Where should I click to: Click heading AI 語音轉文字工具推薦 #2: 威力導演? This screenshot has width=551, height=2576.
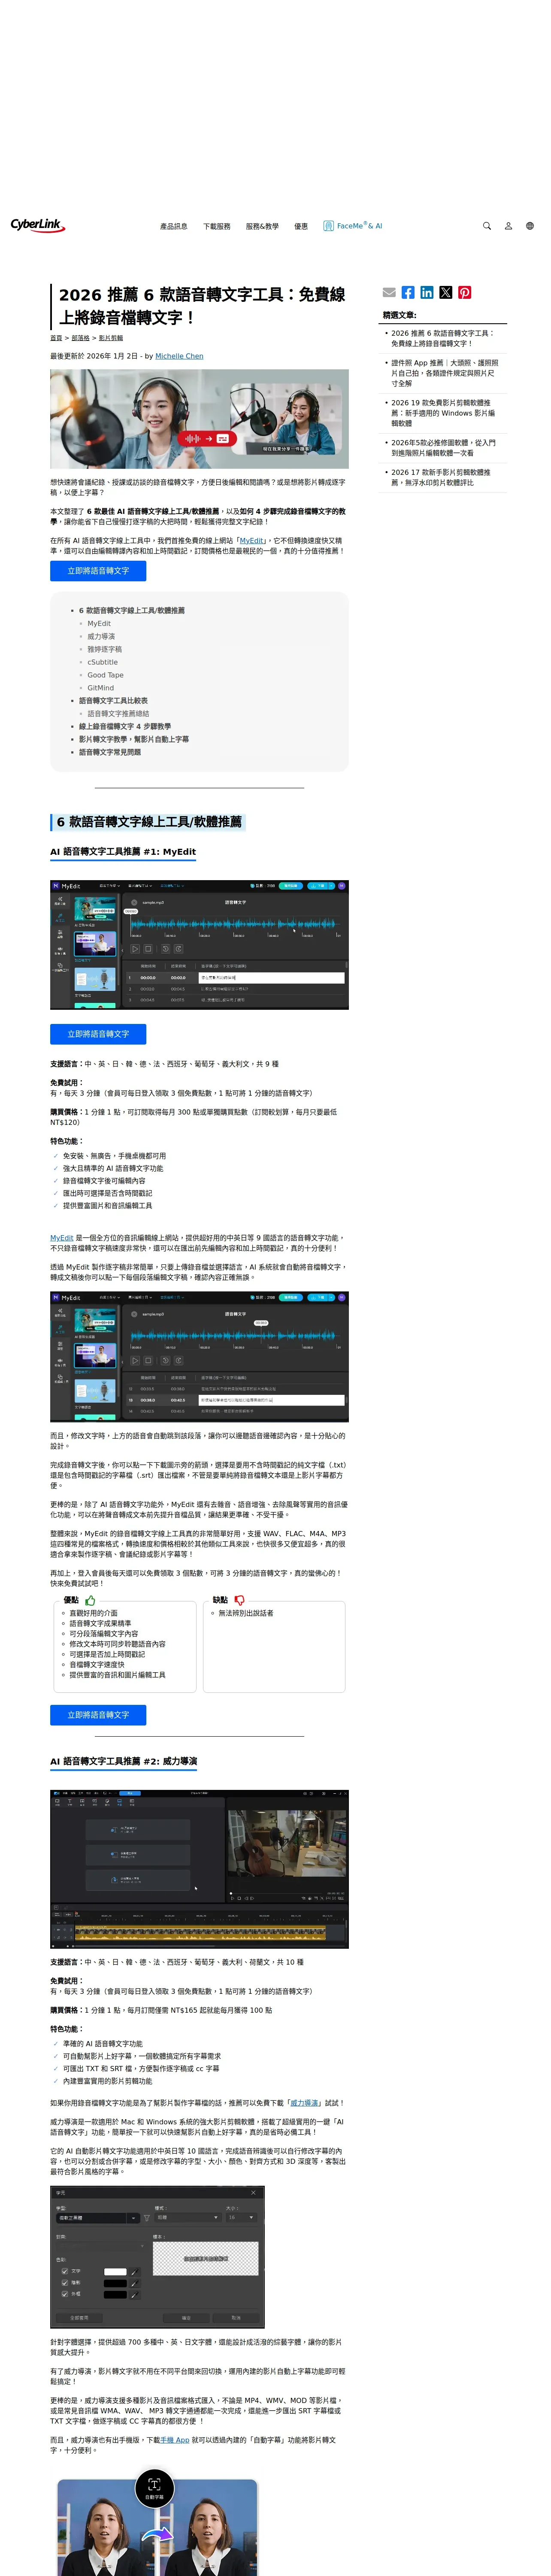click(x=124, y=1761)
